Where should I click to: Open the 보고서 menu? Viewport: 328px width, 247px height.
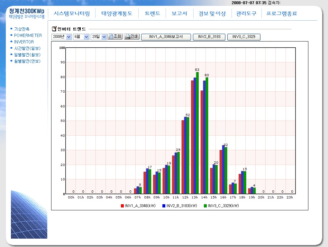[x=179, y=14]
